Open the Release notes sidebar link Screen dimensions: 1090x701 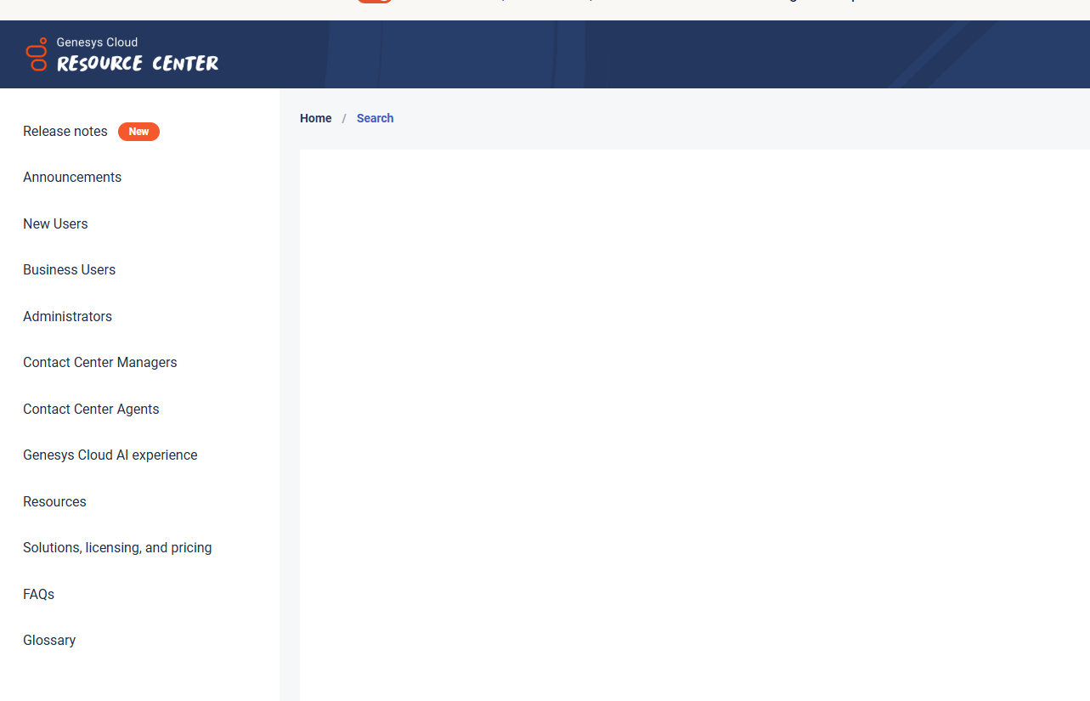(x=65, y=132)
